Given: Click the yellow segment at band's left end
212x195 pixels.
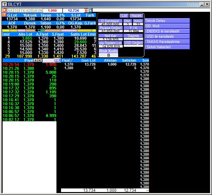Looking at the screenshot, I should (6, 30).
